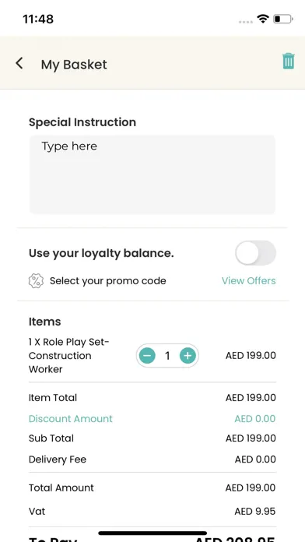
Task: Enable the loyalty balance toggle
Action: pos(256,252)
